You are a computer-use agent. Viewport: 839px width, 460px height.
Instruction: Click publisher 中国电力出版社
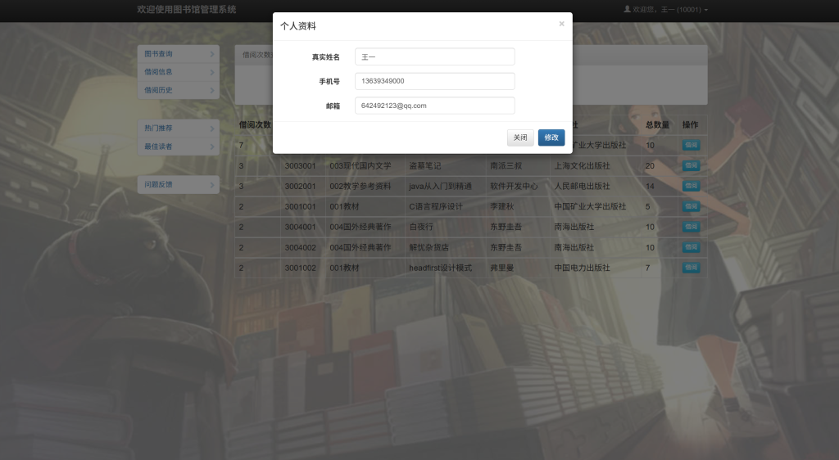point(582,268)
